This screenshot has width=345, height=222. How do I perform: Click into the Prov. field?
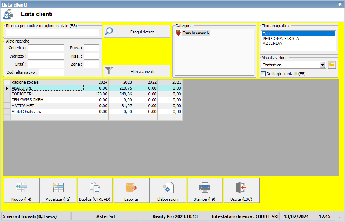point(91,48)
